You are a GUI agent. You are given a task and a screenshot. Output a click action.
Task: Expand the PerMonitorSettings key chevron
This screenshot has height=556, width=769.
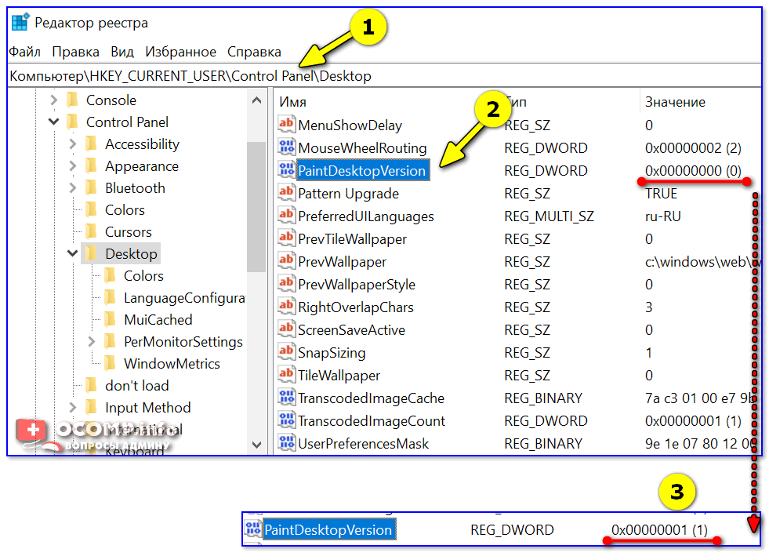point(91,342)
